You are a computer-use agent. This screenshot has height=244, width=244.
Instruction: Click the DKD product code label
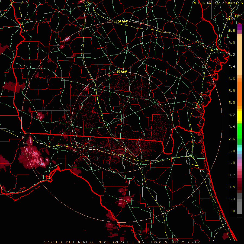pos(238,16)
